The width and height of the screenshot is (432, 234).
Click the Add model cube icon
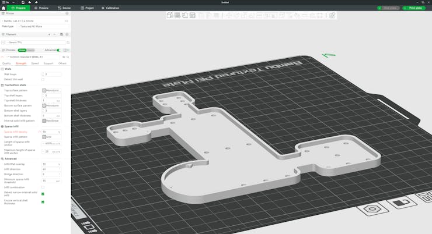click(170, 15)
